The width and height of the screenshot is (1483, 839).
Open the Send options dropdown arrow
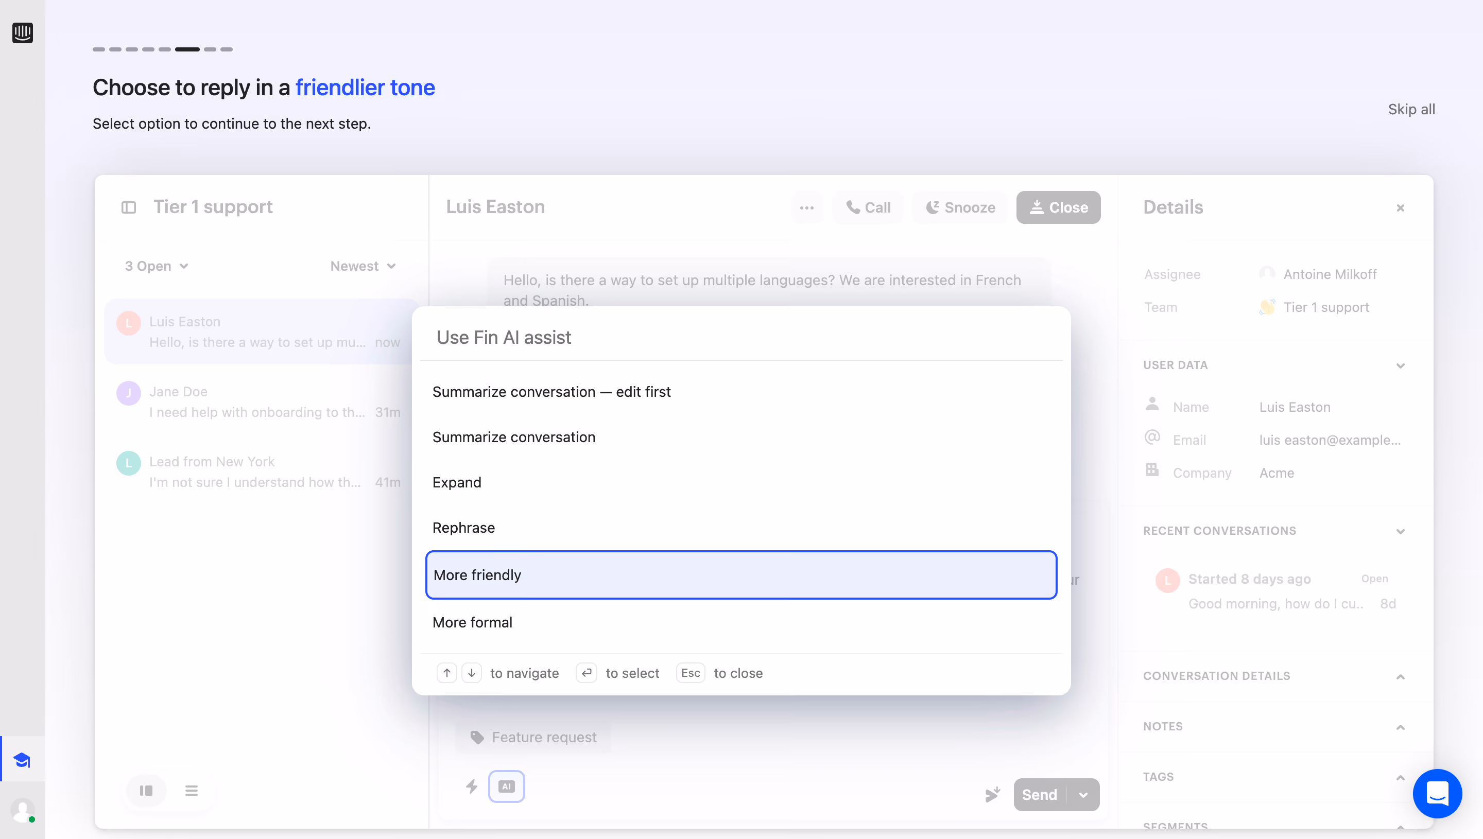click(1083, 795)
